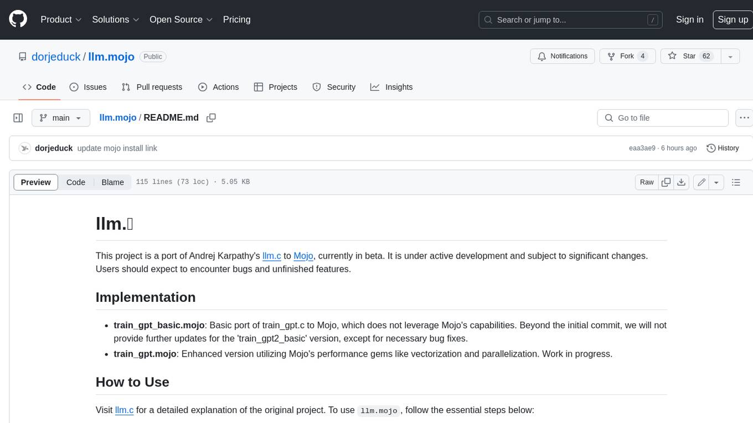Focus the Go to file field
Image resolution: width=753 pixels, height=423 pixels.
pyautogui.click(x=663, y=118)
